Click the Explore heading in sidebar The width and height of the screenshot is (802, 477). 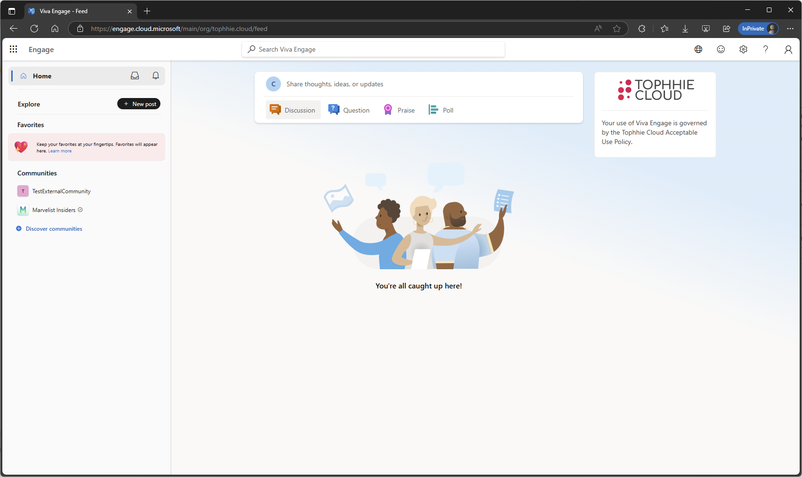point(29,104)
